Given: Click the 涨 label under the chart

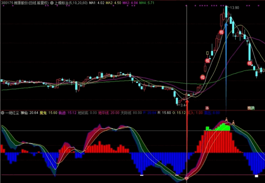Looking at the screenshot, I should (x=207, y=108).
